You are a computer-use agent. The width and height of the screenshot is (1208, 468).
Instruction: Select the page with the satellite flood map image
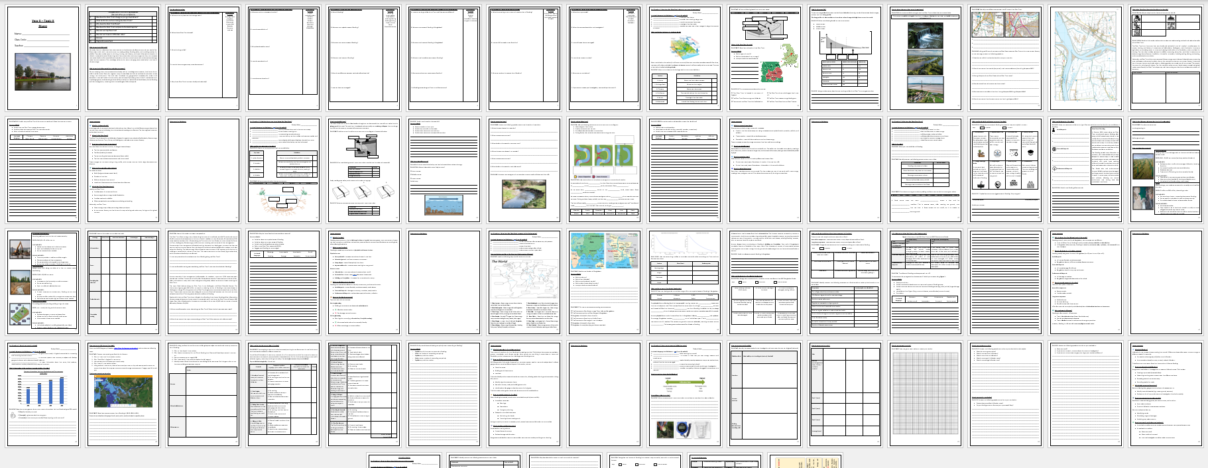tap(123, 394)
